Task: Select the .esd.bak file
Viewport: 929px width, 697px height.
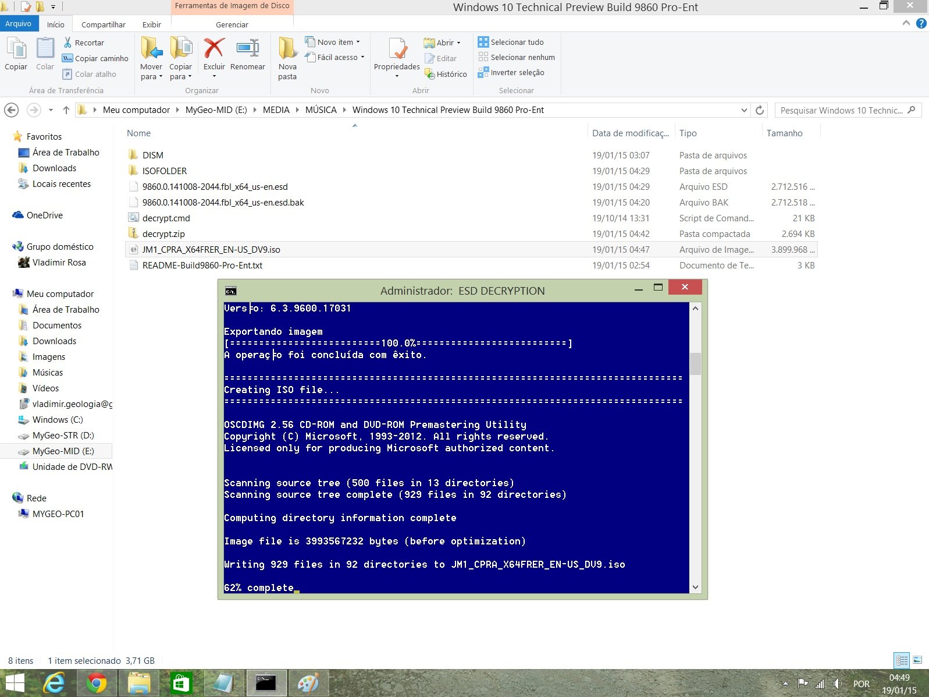Action: click(223, 203)
